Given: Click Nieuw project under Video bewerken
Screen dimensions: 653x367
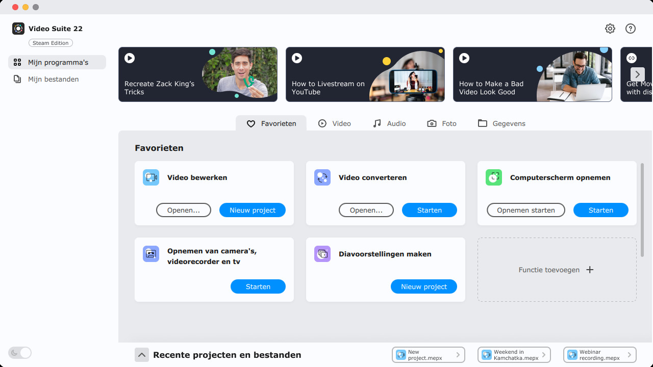Looking at the screenshot, I should [253, 210].
